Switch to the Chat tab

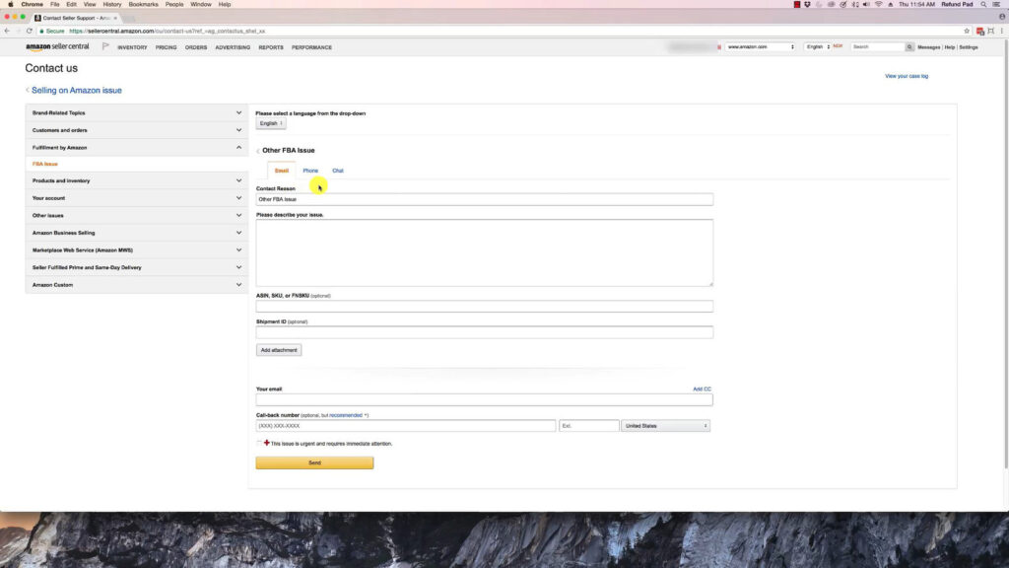(x=338, y=171)
